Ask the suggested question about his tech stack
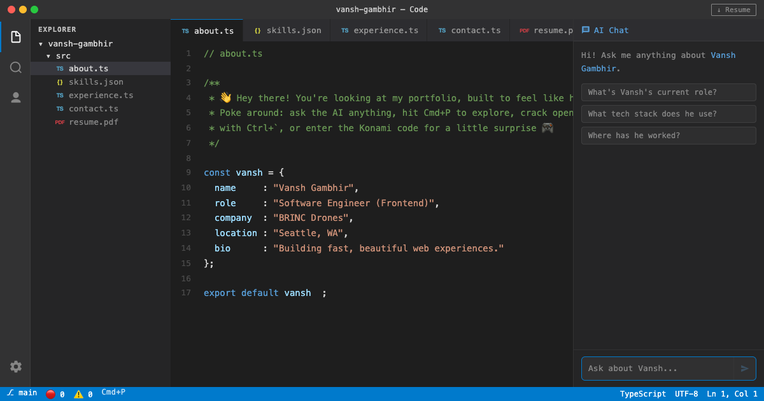764x401 pixels. point(668,113)
